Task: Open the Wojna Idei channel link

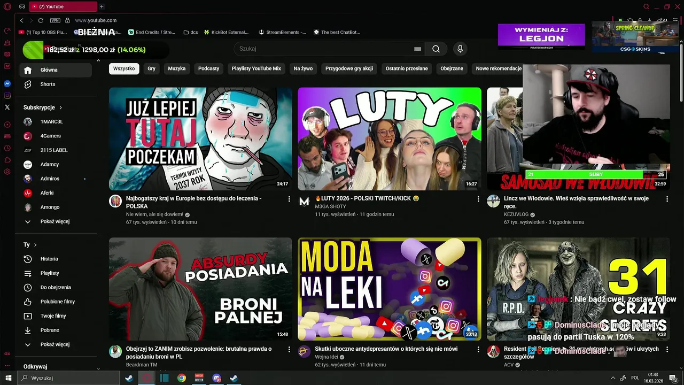Action: coord(327,357)
